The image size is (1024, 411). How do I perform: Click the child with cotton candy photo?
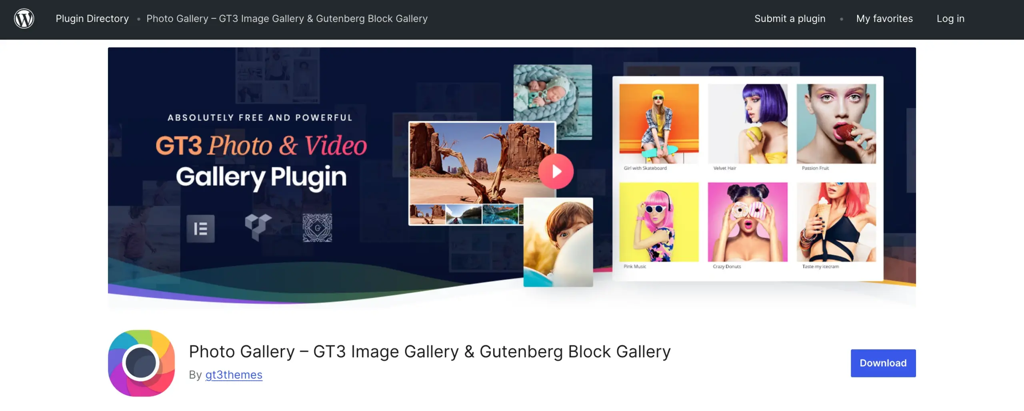[x=558, y=242]
